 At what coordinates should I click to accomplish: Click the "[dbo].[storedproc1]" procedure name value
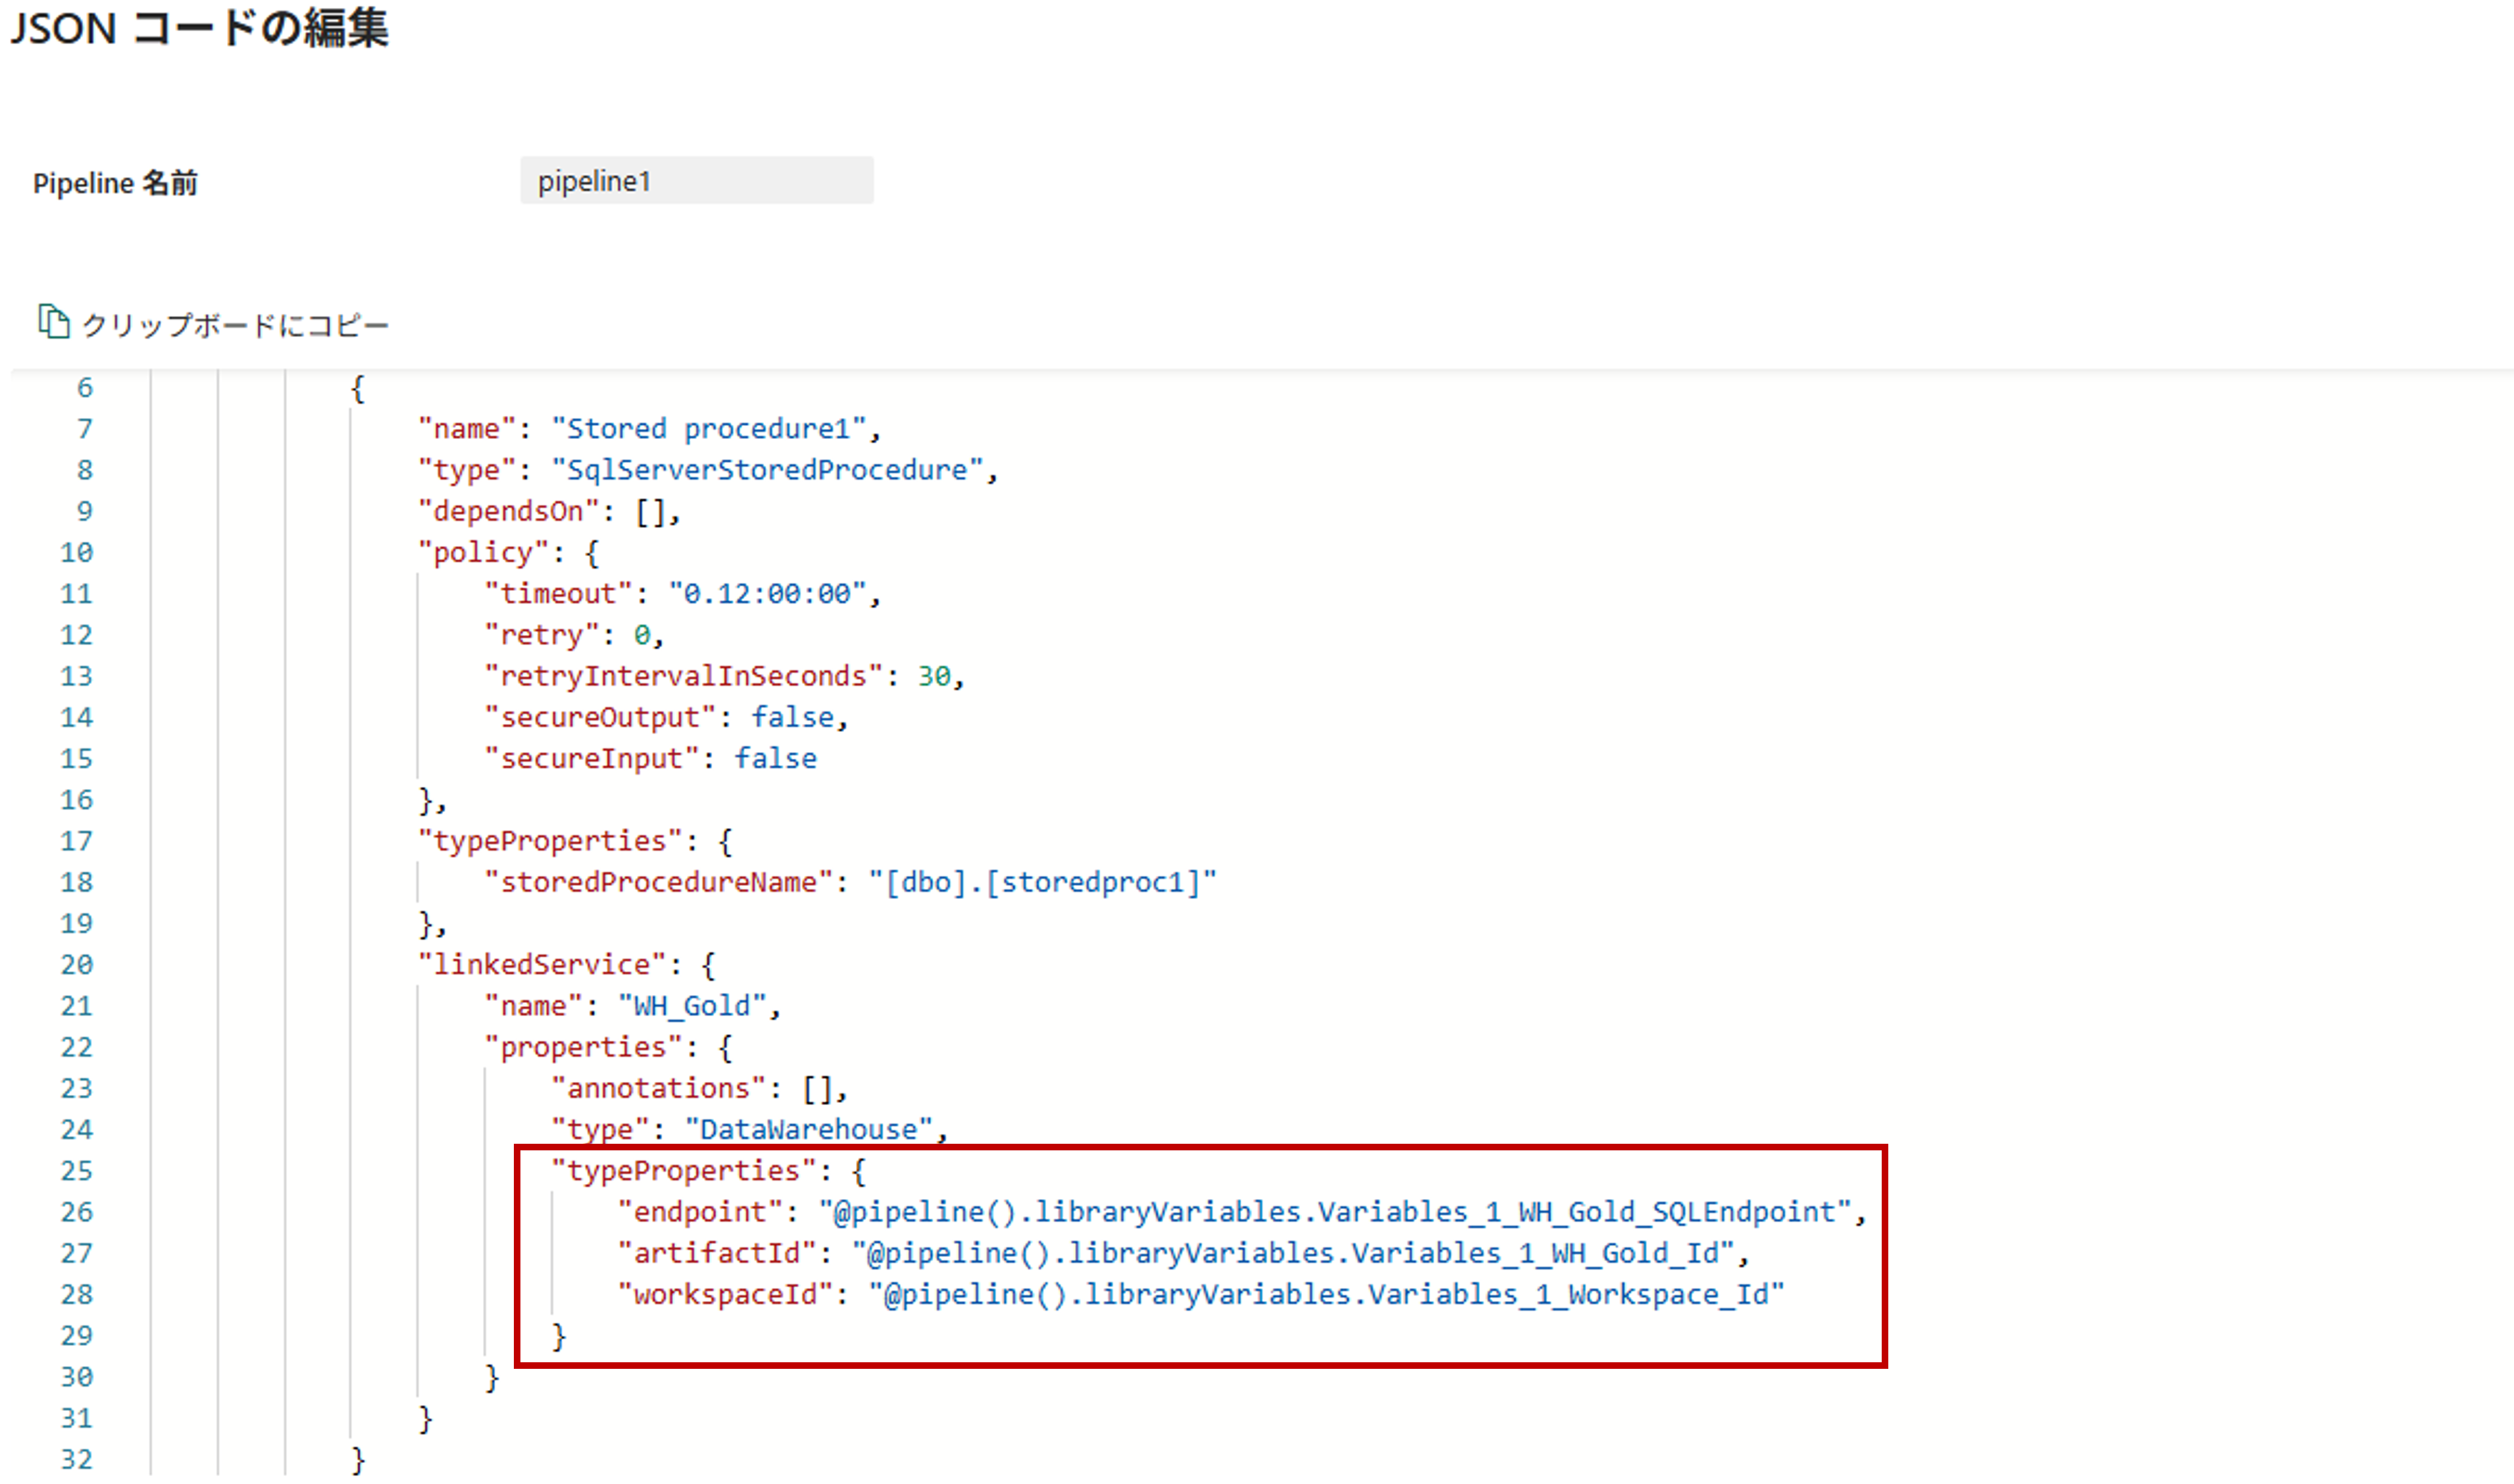tap(1043, 882)
